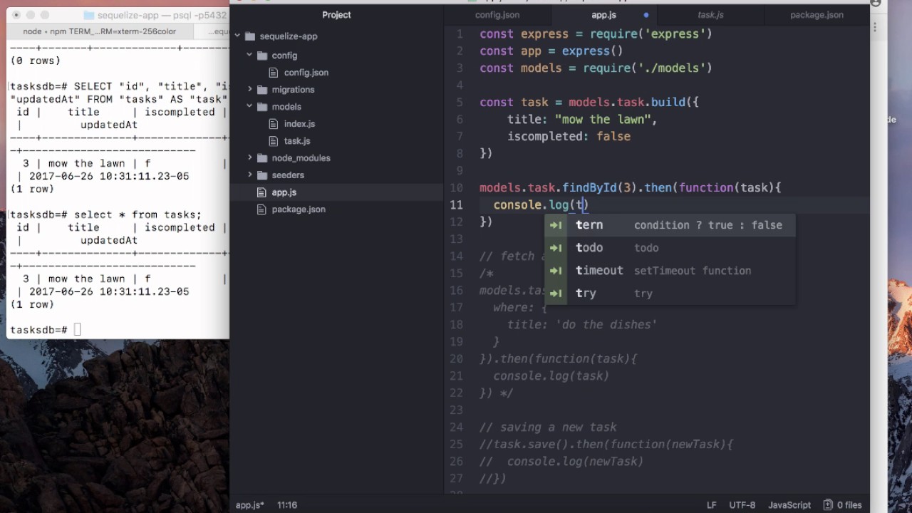Switch to the config.json editor tab
Image resolution: width=912 pixels, height=513 pixels.
click(497, 15)
